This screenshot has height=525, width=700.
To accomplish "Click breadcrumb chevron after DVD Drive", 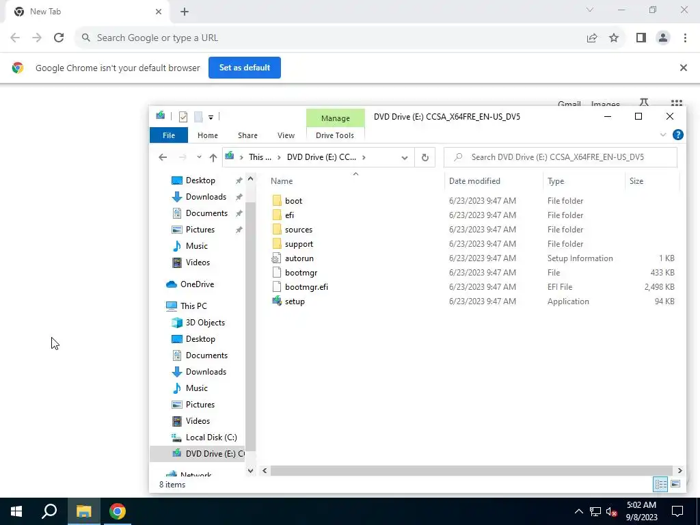I will tap(364, 157).
